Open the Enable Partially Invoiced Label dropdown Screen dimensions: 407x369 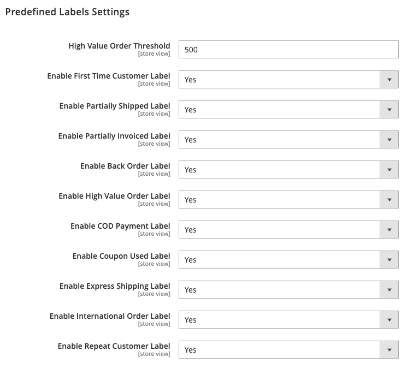(288, 140)
